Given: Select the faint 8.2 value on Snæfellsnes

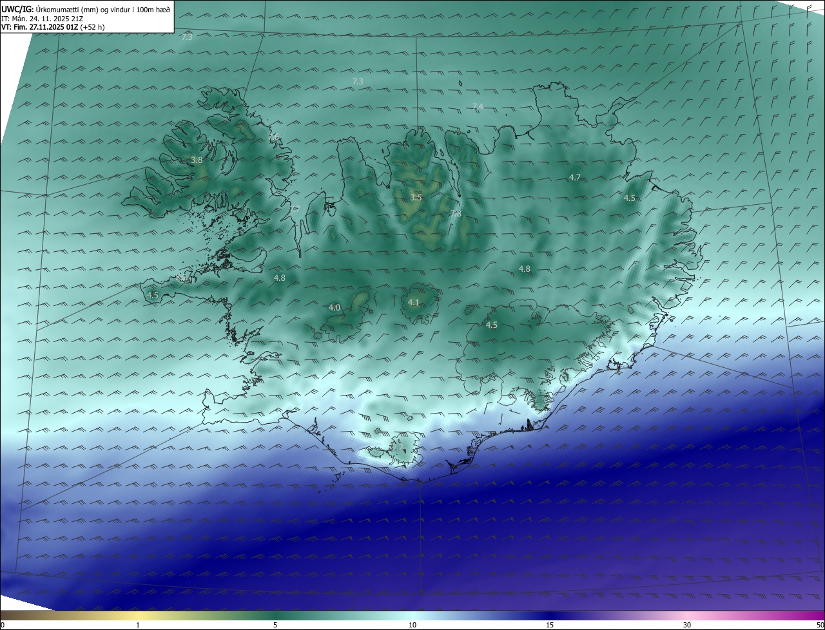Looking at the screenshot, I should tap(181, 277).
